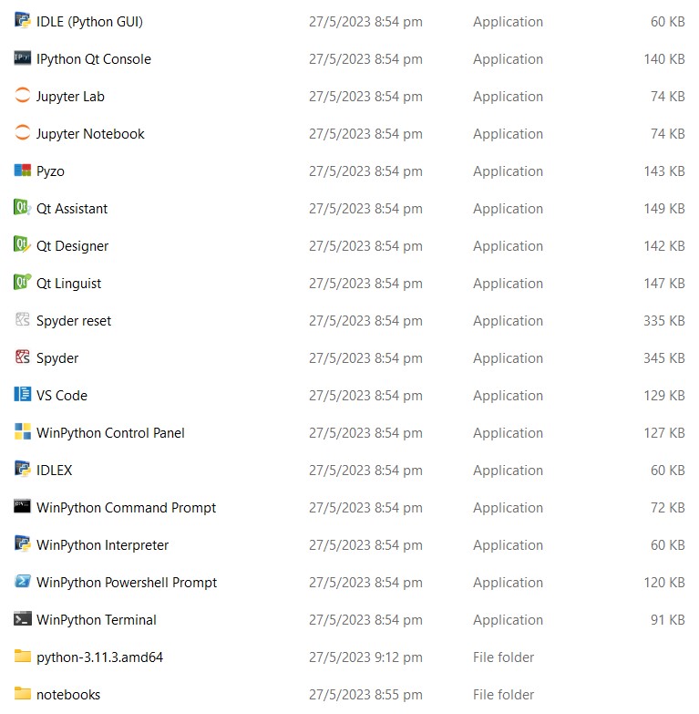Select the Qt Linguist file name
Screen dimensions: 699x714
(x=68, y=284)
